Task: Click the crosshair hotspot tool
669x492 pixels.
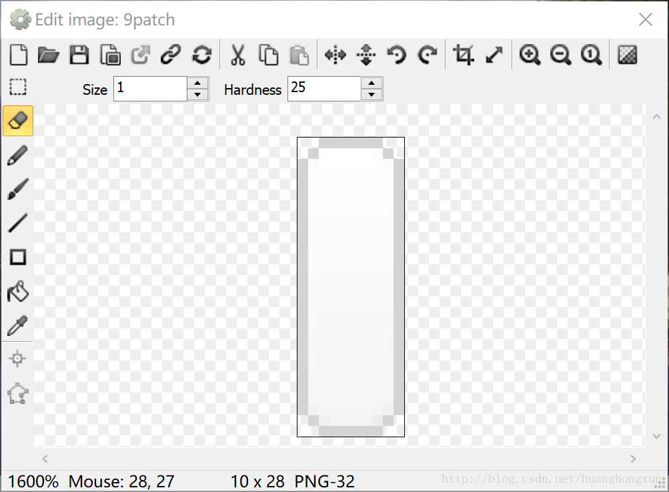Action: tap(17, 358)
